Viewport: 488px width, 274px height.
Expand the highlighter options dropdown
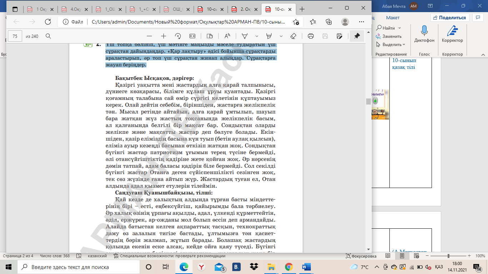pyautogui.click(x=281, y=36)
